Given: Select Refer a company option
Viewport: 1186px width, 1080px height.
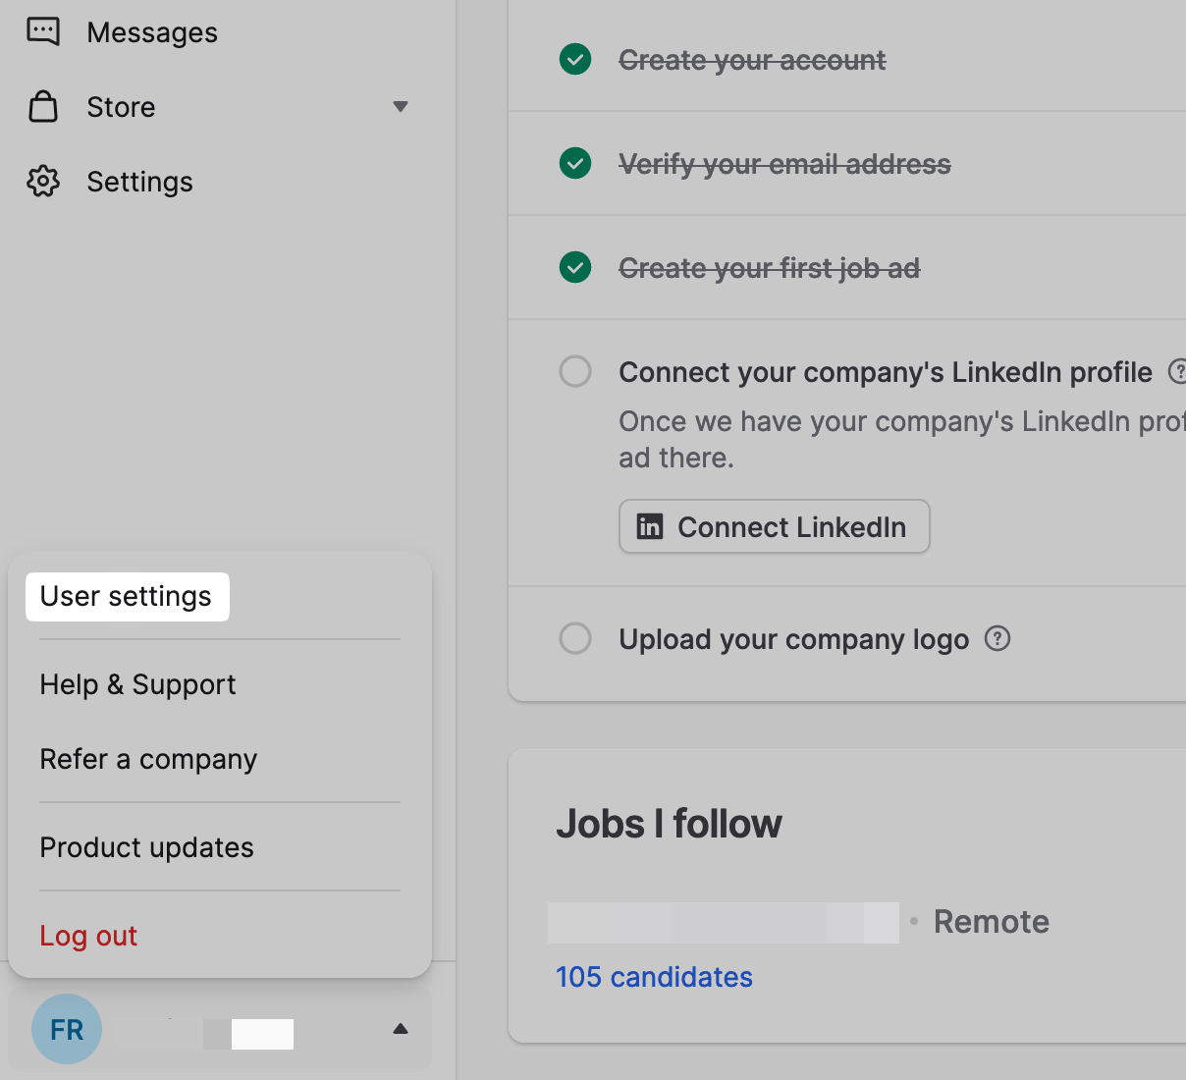Looking at the screenshot, I should (x=149, y=759).
